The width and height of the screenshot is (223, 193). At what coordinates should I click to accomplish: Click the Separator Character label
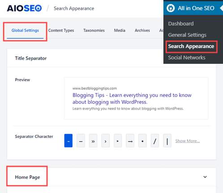coord(34,137)
